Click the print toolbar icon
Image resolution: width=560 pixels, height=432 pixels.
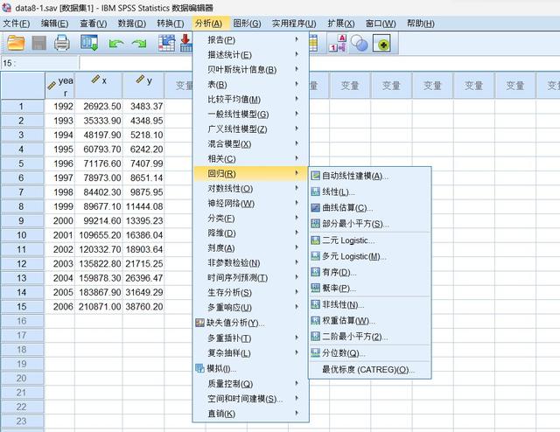(x=62, y=43)
